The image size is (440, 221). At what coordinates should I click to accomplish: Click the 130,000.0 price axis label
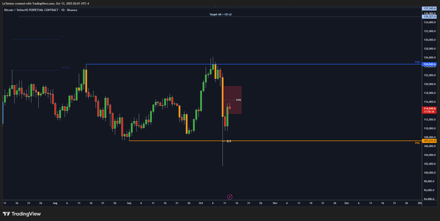point(430,40)
